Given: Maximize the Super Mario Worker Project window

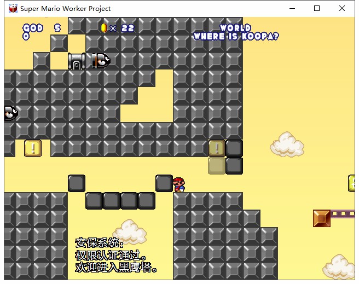Looking at the screenshot, I should tap(317, 8).
